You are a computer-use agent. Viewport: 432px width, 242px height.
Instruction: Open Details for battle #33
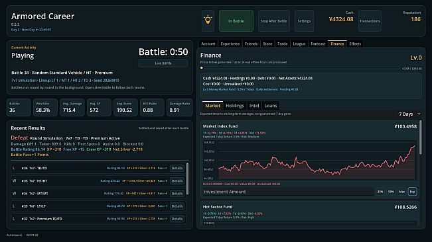click(177, 206)
